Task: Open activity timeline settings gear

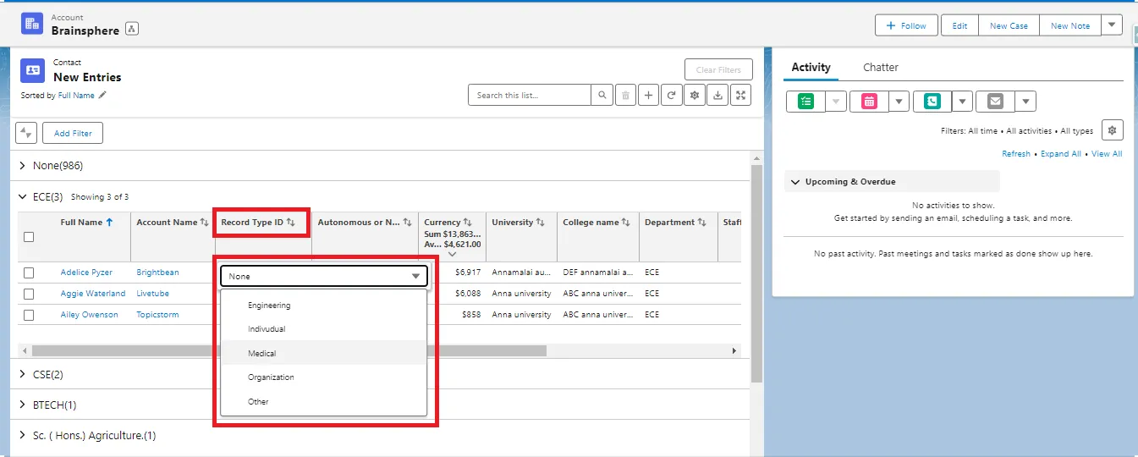Action: (x=1113, y=130)
